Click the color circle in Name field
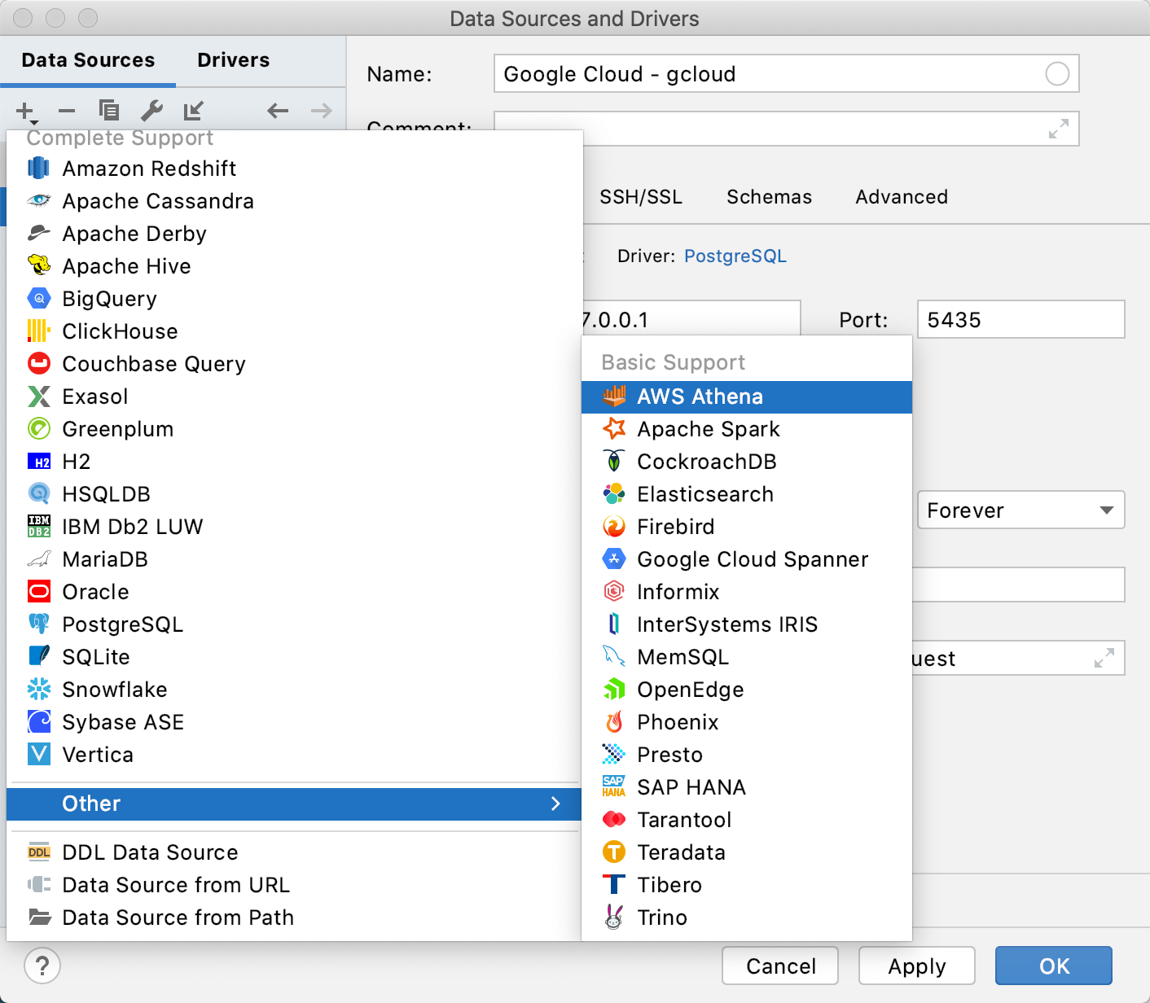This screenshot has height=1003, width=1150. (1056, 74)
